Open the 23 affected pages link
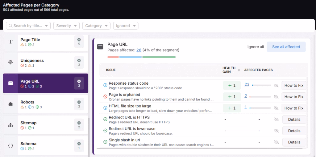The height and width of the screenshot is (157, 316). pos(247,84)
